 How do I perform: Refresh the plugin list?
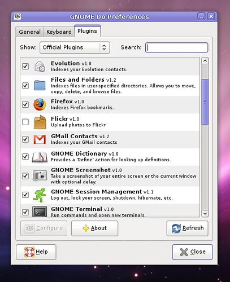coord(188,228)
